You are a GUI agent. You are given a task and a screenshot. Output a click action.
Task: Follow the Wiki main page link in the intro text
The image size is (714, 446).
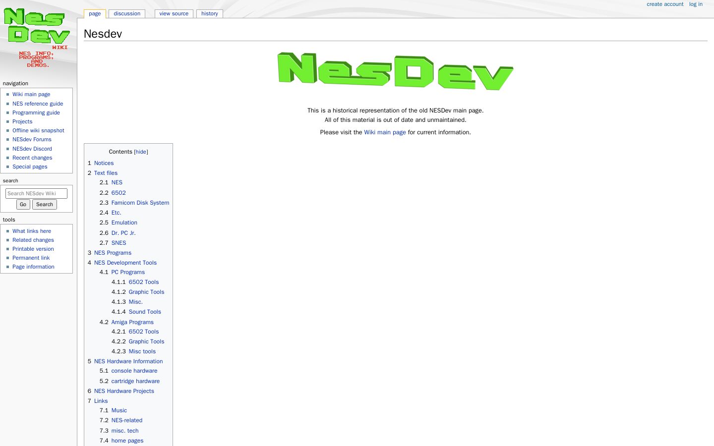385,132
